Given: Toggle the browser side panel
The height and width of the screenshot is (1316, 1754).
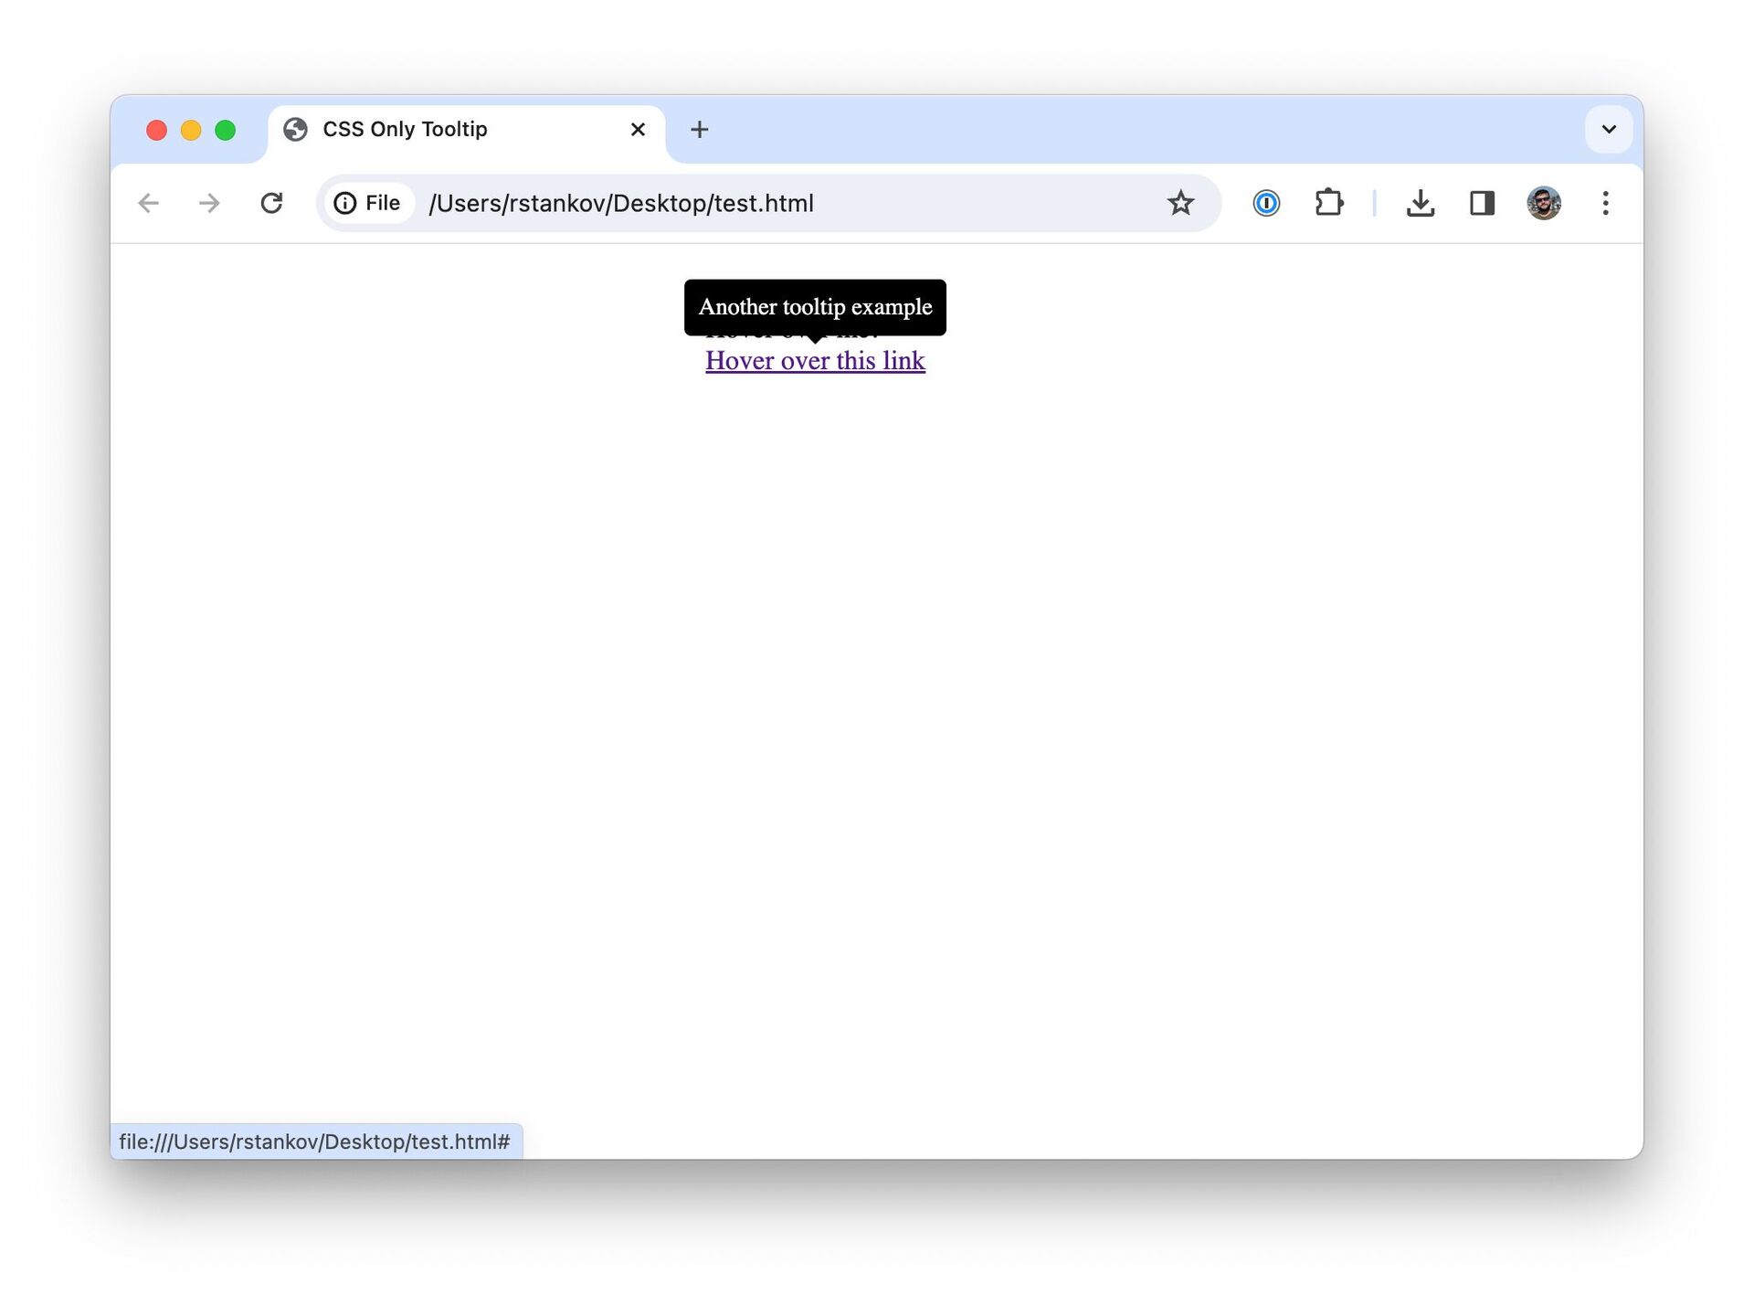Looking at the screenshot, I should pos(1482,203).
